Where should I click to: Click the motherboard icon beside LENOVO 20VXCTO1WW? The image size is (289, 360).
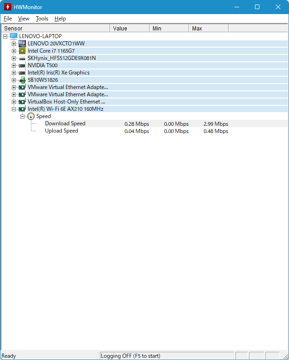click(22, 44)
